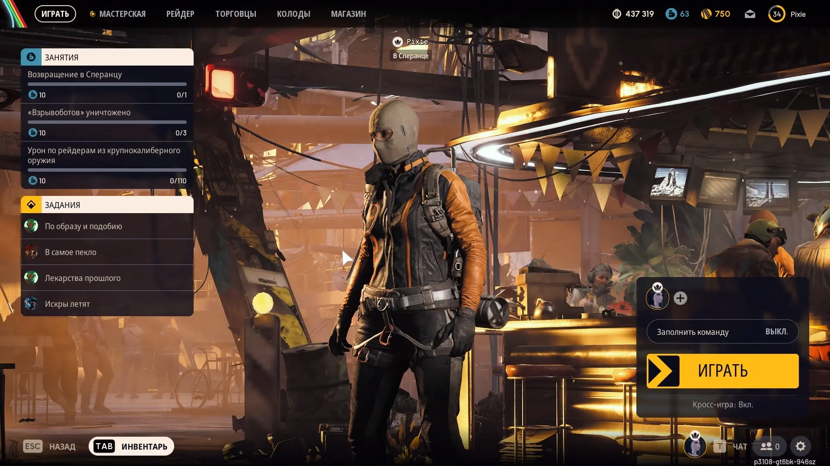The image size is (830, 466).
Task: Click the settings gear icon
Action: tap(801, 446)
